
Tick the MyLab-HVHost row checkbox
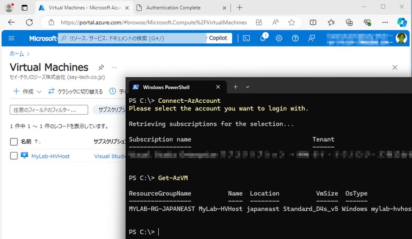[x=14, y=156]
